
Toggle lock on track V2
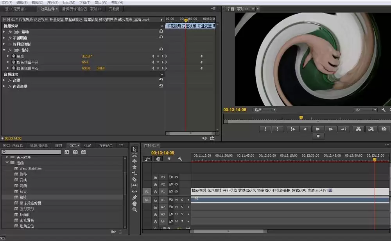pyautogui.click(x=156, y=184)
